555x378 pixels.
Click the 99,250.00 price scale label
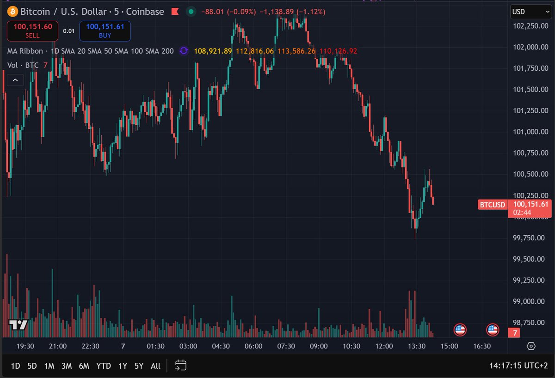coord(530,280)
